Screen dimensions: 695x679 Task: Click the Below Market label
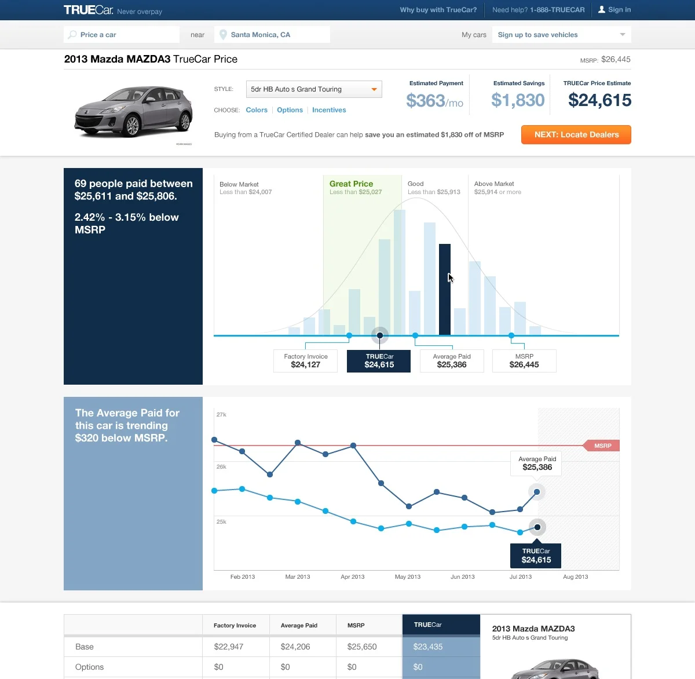pos(239,184)
